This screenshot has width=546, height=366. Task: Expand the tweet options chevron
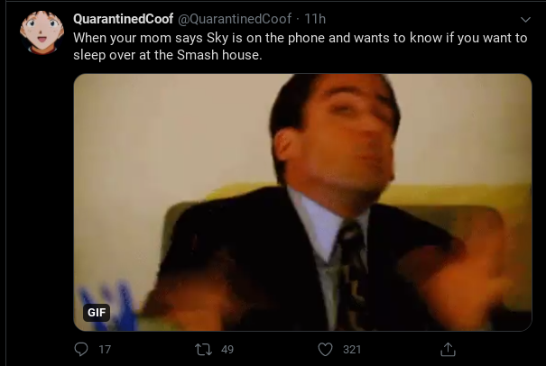525,20
